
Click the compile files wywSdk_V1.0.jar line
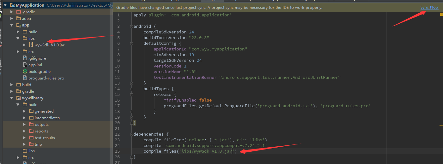click(190, 151)
